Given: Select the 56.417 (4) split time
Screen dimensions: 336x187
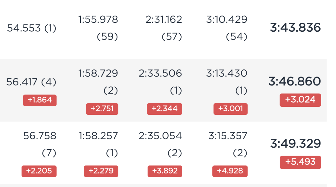Looking at the screenshot, I should [x=31, y=82].
